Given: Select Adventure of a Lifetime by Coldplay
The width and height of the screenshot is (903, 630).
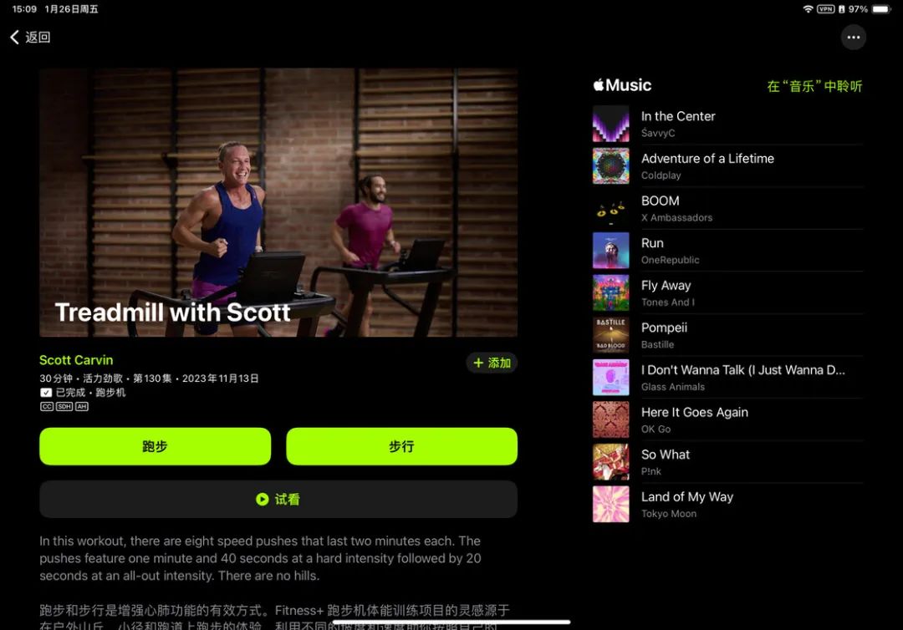Looking at the screenshot, I should pyautogui.click(x=727, y=165).
